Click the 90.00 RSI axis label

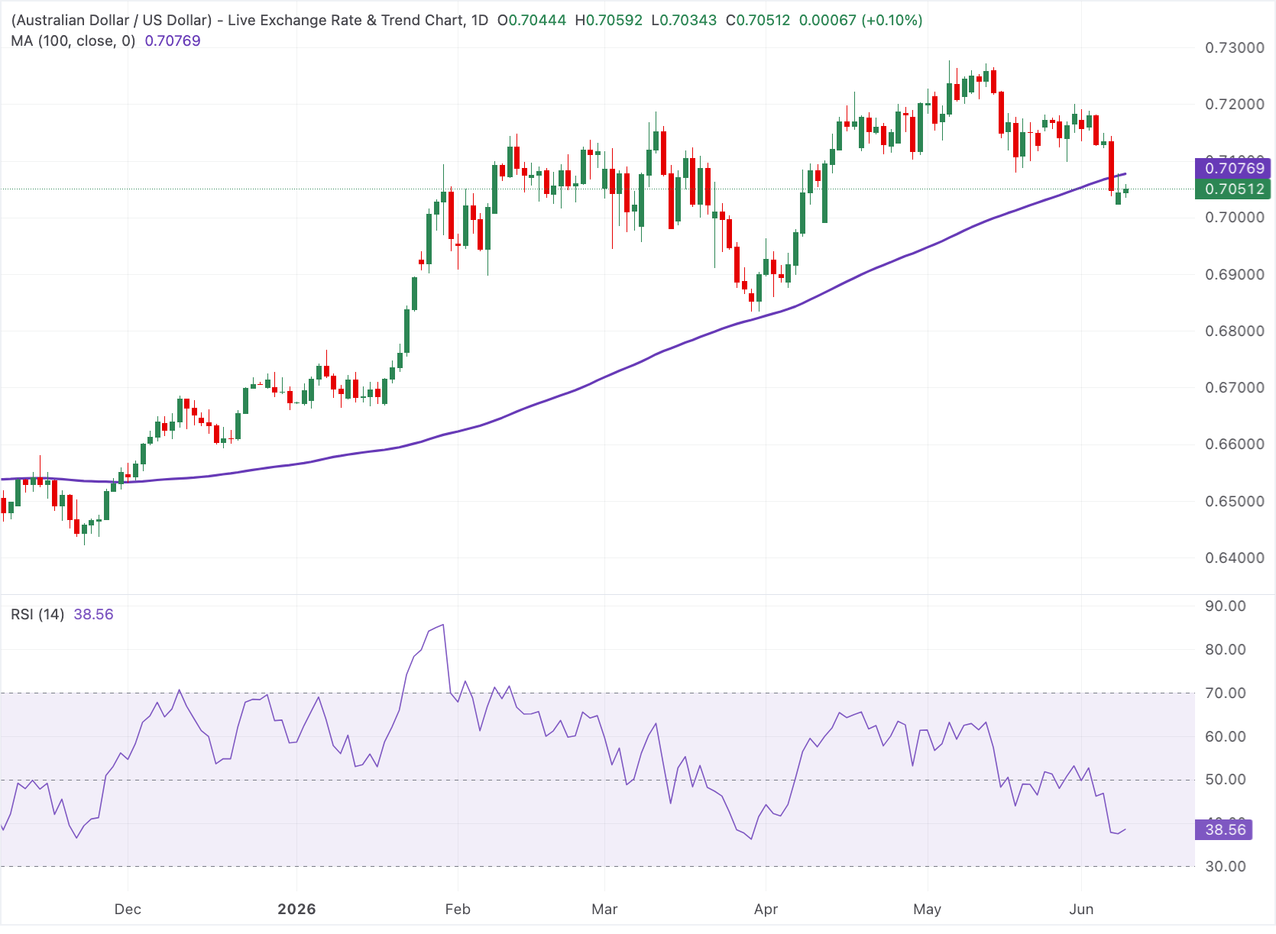tap(1226, 606)
